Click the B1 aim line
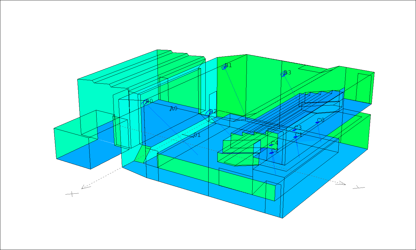Image resolution: width=416 pixels, height=250 pixels. (235, 90)
